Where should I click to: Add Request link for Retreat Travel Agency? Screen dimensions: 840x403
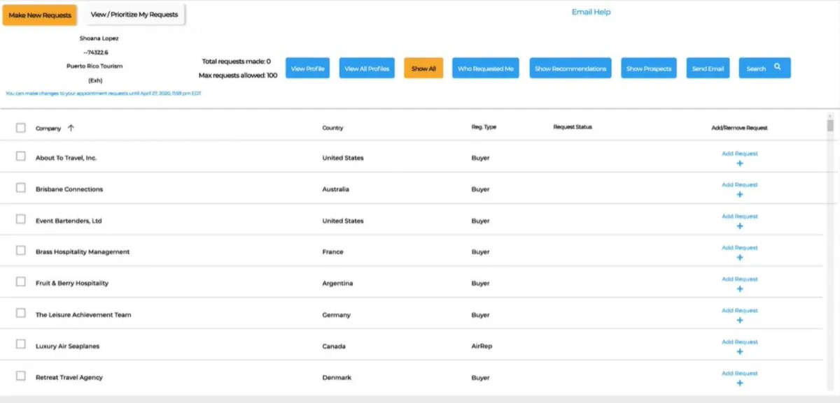coord(740,374)
